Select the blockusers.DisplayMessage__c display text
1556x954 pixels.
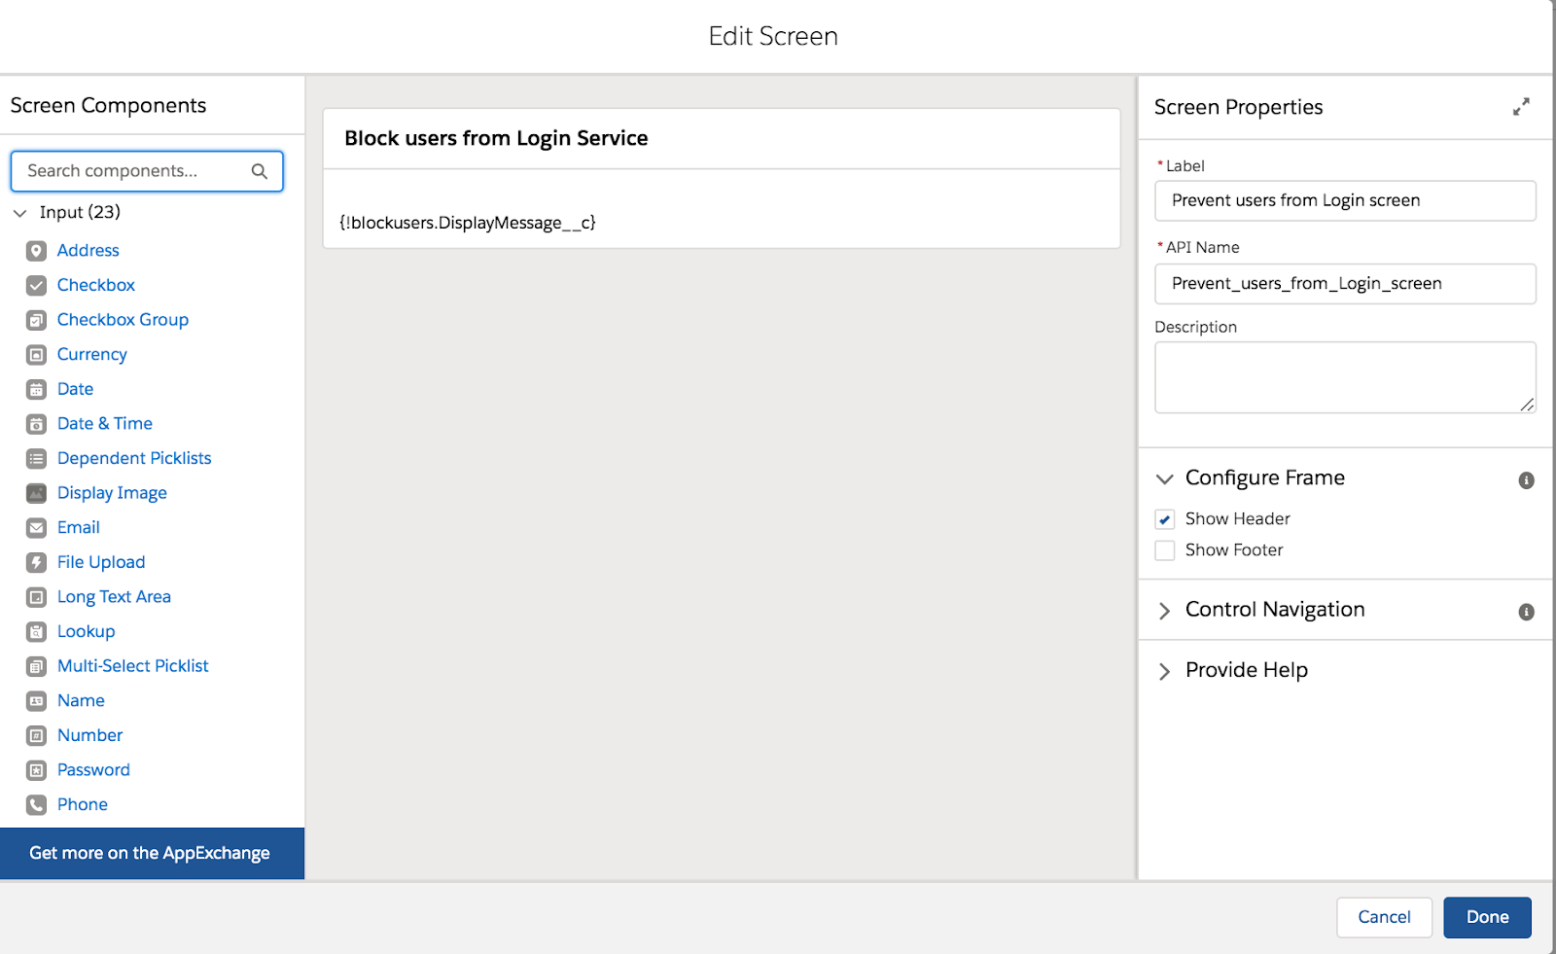[x=467, y=223]
